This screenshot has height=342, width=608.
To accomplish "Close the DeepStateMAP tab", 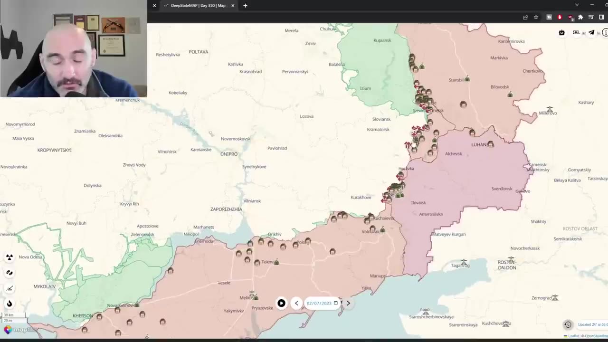I will pos(233,6).
